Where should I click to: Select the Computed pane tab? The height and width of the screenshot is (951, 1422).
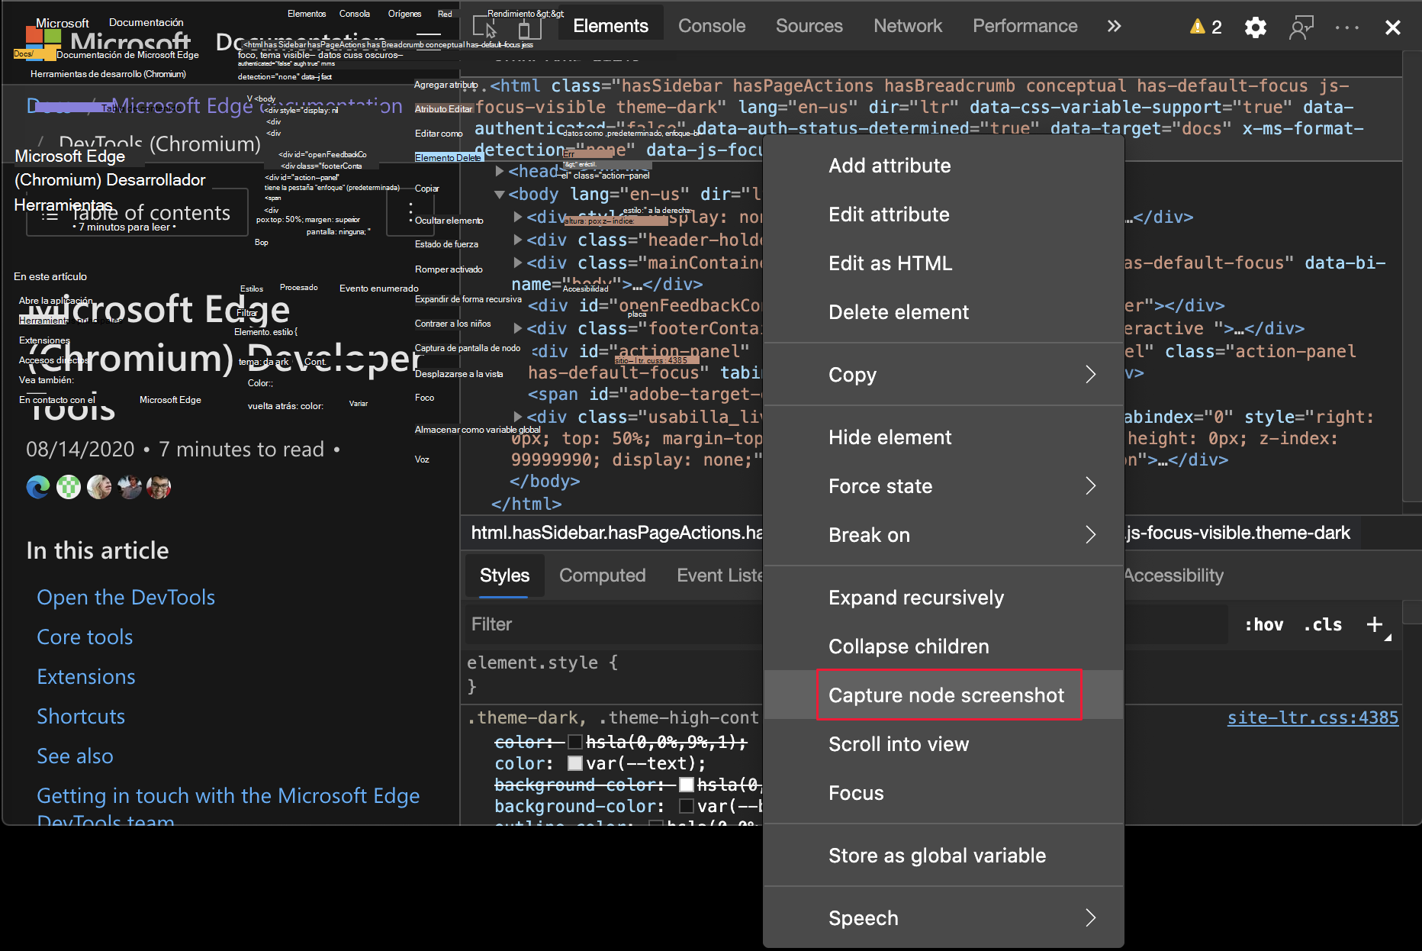click(x=602, y=575)
